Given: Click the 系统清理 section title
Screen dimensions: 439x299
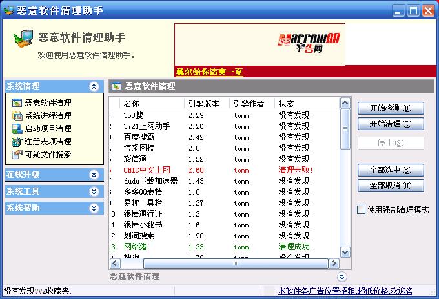Looking at the screenshot, I should tap(23, 86).
